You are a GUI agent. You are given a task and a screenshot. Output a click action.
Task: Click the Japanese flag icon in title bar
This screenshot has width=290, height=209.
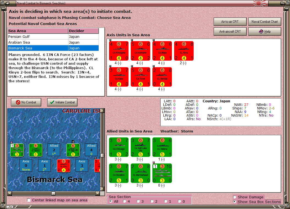point(260,3)
